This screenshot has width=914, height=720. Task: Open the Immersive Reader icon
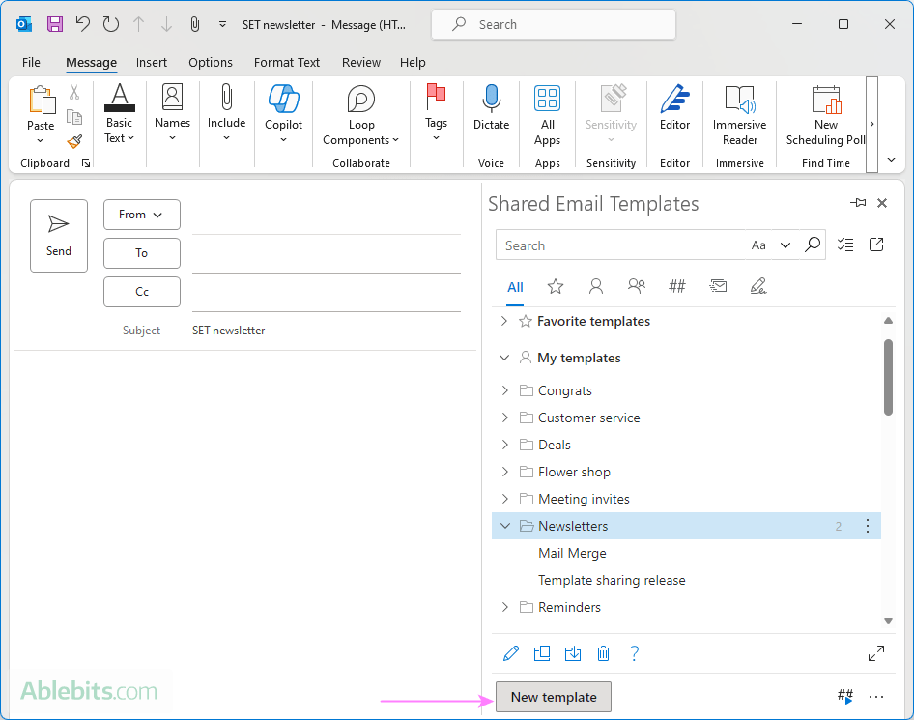pos(739,106)
